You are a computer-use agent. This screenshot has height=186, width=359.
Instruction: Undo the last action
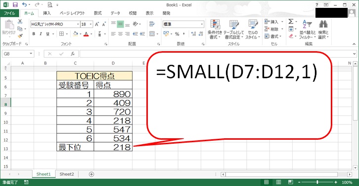pyautogui.click(x=24, y=4)
